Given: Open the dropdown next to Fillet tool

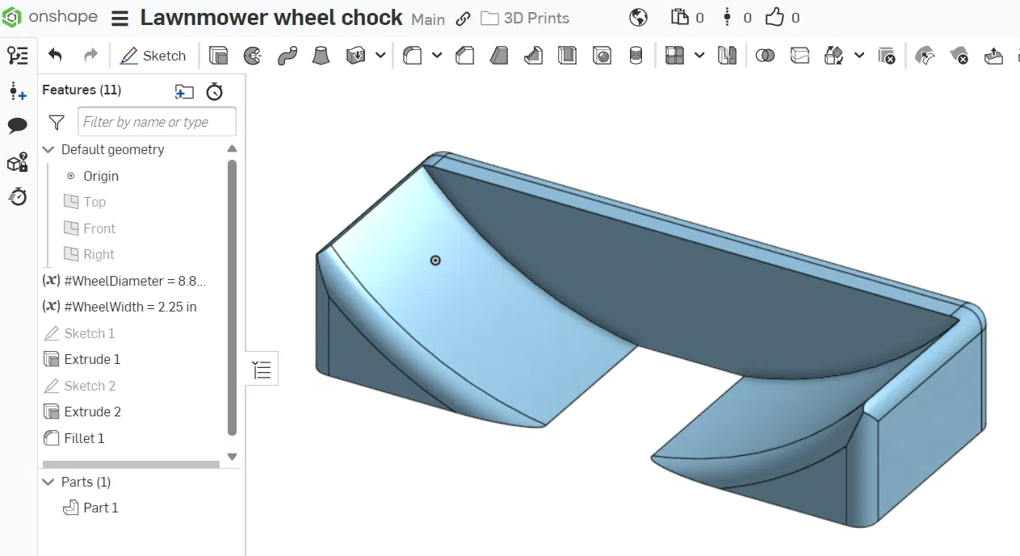Looking at the screenshot, I should coord(437,56).
